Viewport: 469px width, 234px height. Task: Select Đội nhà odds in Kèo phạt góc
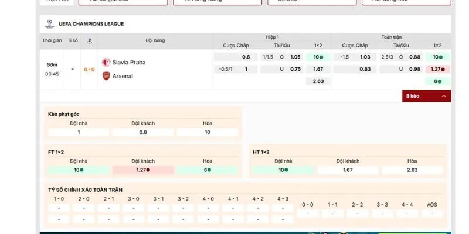point(79,132)
